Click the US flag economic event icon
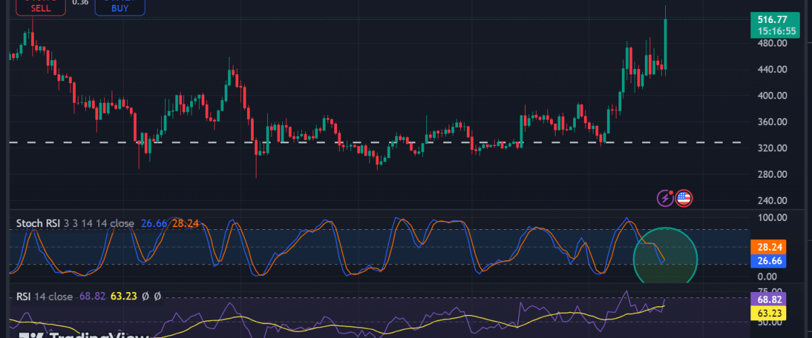Viewport: 812px width, 338px height. [x=683, y=198]
